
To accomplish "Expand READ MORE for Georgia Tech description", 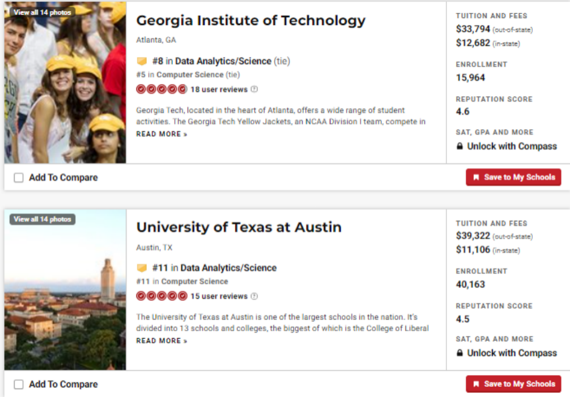I will coord(161,134).
